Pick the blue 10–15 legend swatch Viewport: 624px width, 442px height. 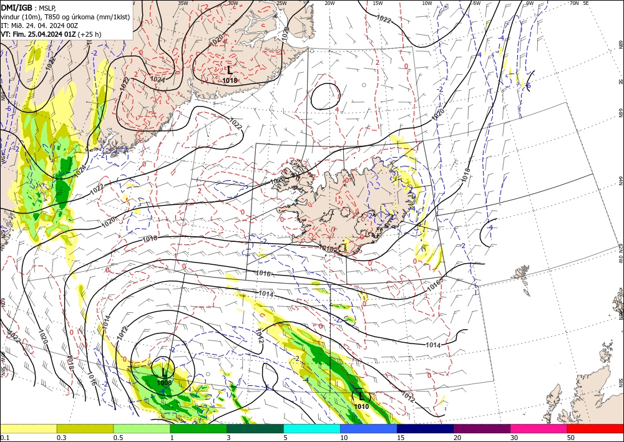click(369, 428)
